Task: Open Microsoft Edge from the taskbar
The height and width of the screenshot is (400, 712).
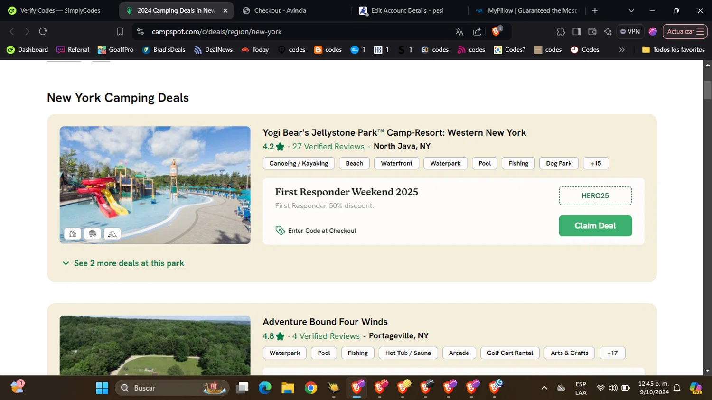Action: [264, 388]
